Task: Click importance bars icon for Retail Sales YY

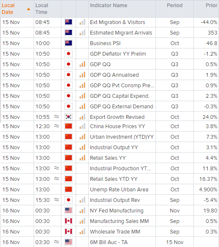Action: pyautogui.click(x=82, y=158)
